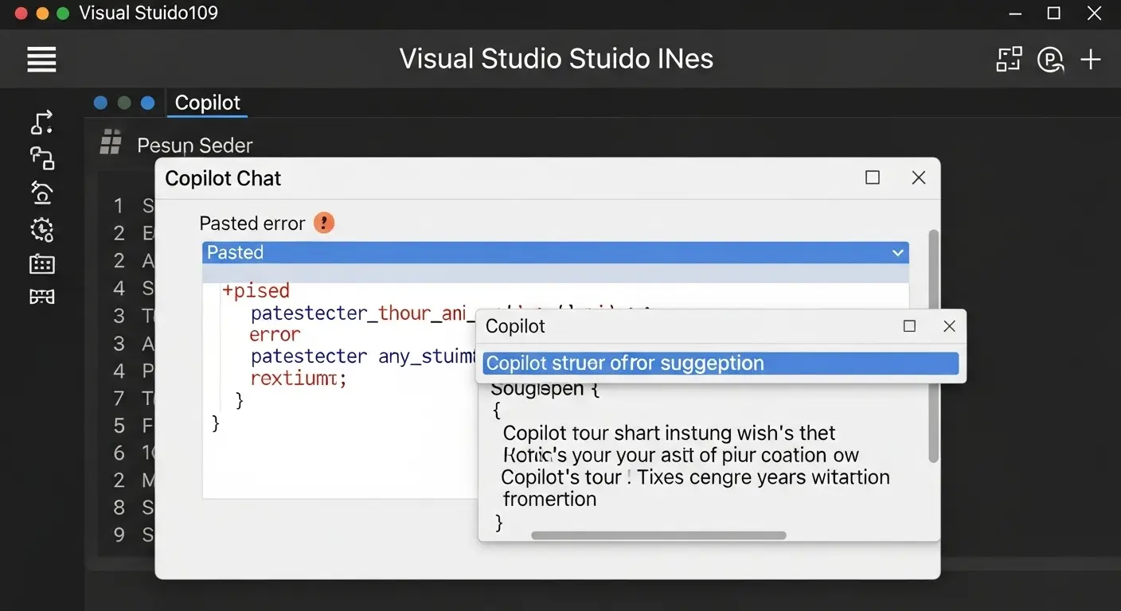
Task: Open the Copilot profile icon near the top right
Action: pos(1050,59)
